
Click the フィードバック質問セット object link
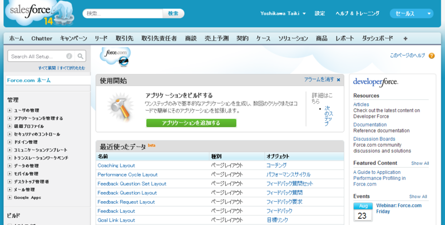pos(290,184)
